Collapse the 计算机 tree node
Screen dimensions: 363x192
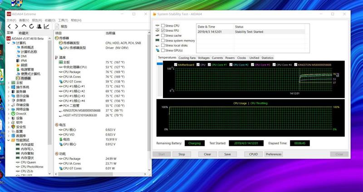point(9,43)
